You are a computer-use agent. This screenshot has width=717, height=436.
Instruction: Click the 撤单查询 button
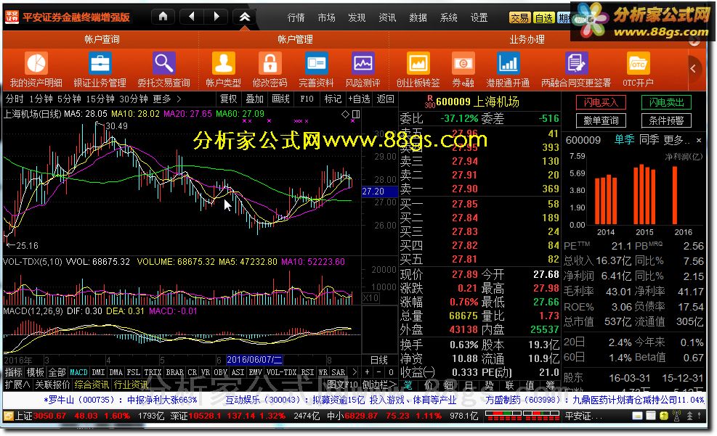click(601, 120)
